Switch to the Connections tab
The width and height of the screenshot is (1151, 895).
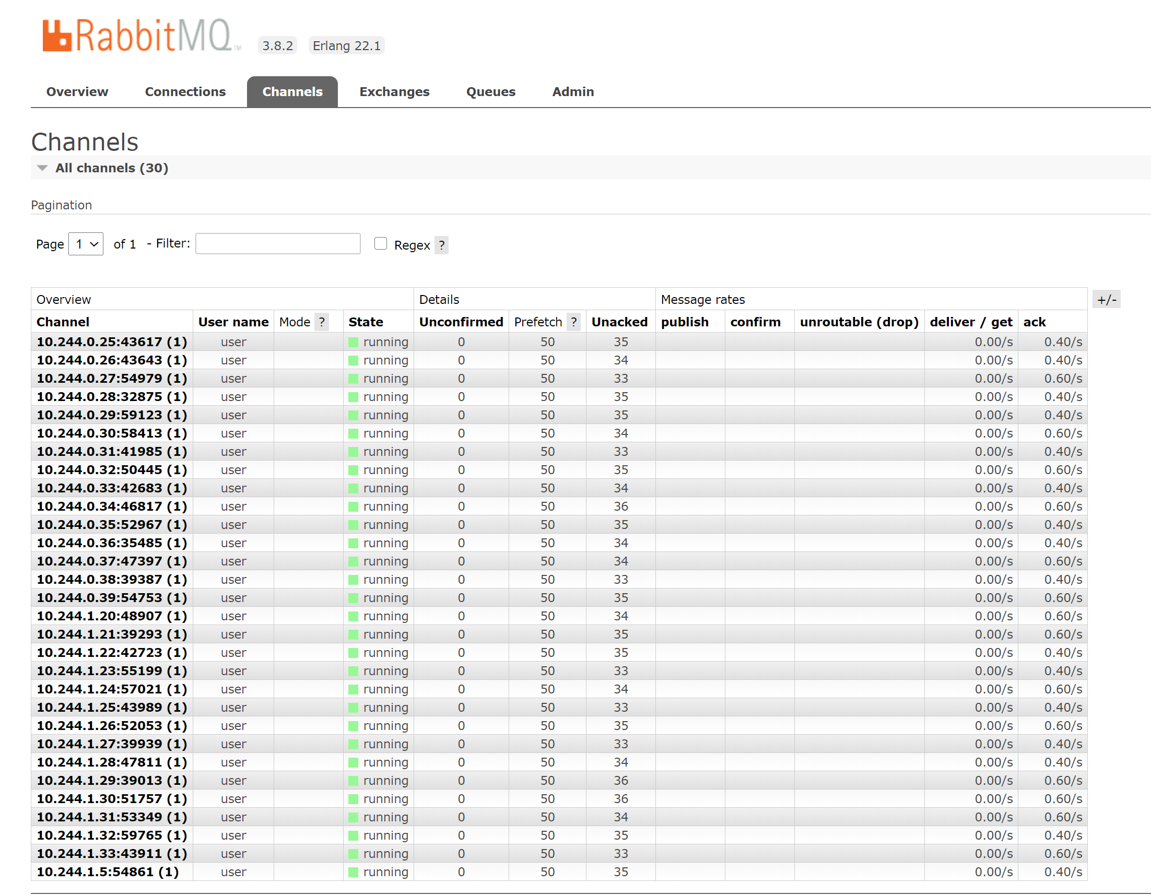coord(185,92)
